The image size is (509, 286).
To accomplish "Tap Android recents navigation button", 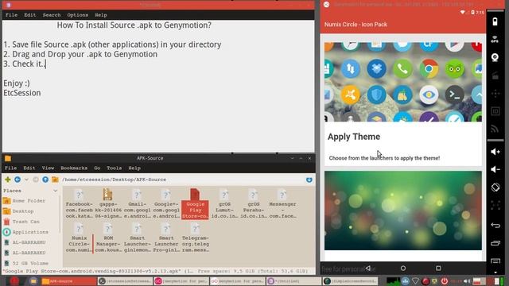I will tap(438, 269).
